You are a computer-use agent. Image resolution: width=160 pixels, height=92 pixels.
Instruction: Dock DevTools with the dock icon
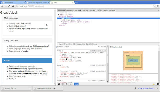pos(59,84)
